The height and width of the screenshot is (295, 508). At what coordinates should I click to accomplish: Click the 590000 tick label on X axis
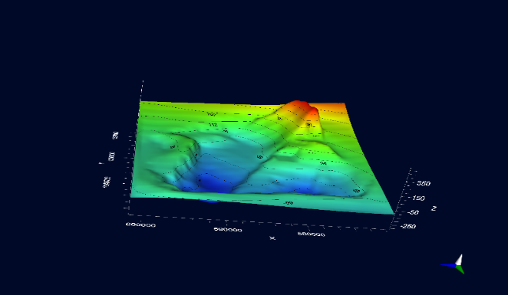(x=228, y=230)
